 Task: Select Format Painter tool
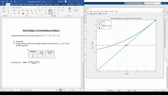pos(8,13)
